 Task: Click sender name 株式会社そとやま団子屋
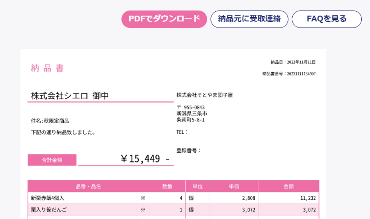pos(205,95)
